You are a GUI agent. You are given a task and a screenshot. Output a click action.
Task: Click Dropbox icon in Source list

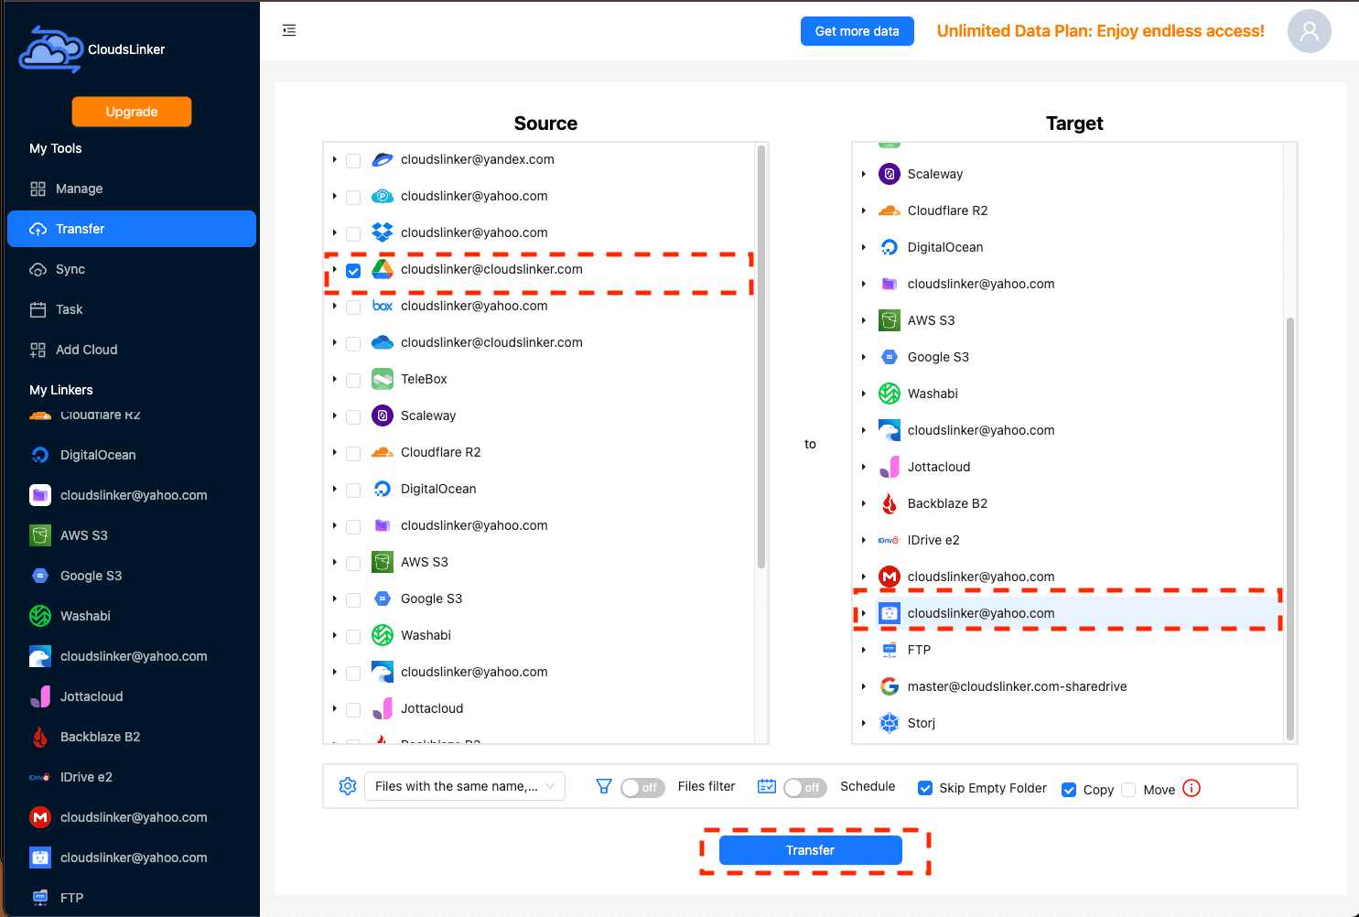pyautogui.click(x=383, y=232)
